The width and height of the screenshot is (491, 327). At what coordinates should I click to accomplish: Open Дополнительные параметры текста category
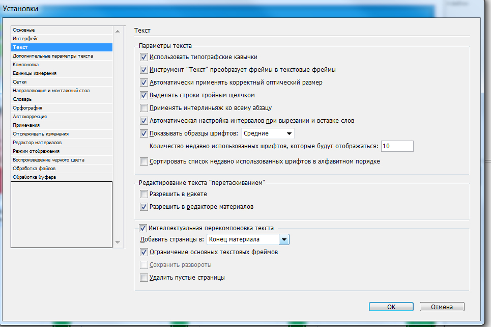coord(62,56)
